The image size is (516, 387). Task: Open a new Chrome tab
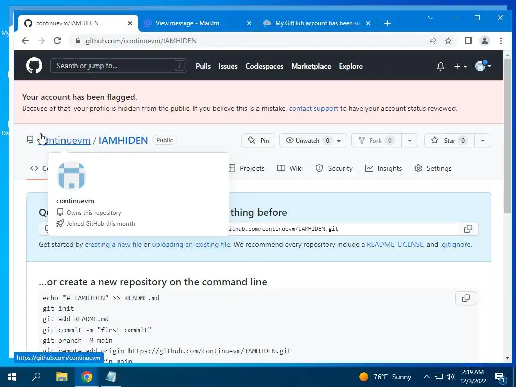click(x=388, y=23)
